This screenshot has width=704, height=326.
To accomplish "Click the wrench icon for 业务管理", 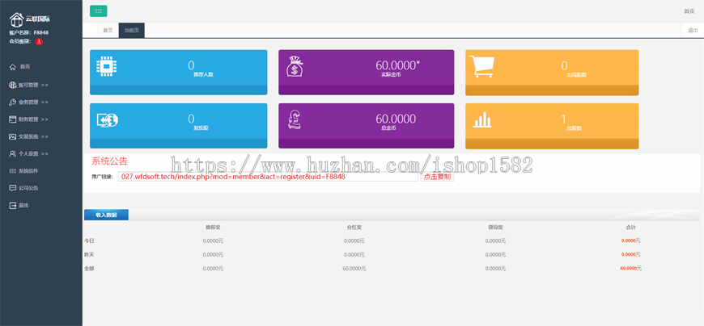I will [13, 102].
